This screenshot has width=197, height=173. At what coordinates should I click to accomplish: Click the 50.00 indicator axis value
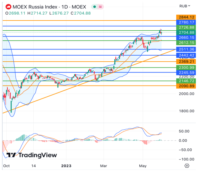(184, 131)
